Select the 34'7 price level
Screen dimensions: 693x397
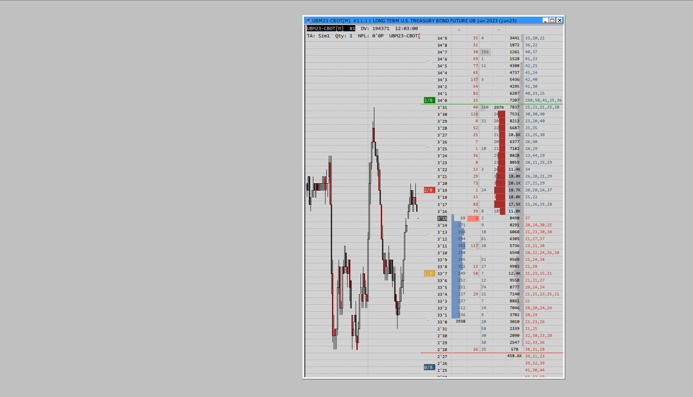point(442,52)
